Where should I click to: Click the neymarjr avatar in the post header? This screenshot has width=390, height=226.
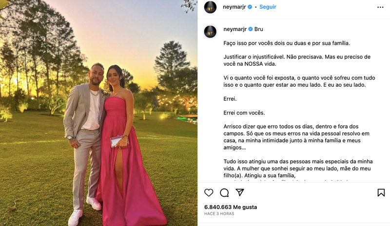pos(210,7)
